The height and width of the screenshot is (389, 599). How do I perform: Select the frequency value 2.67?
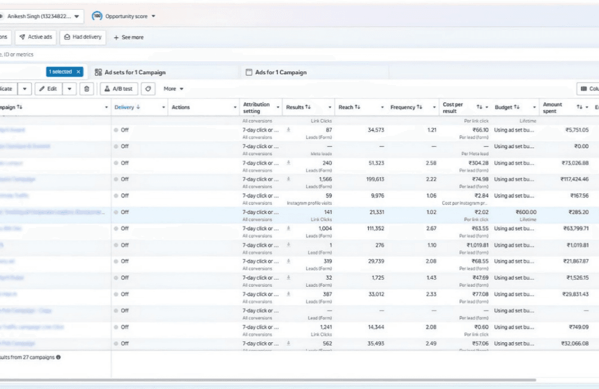(431, 228)
